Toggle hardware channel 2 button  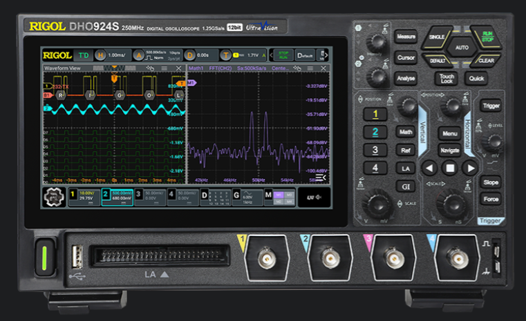[375, 132]
